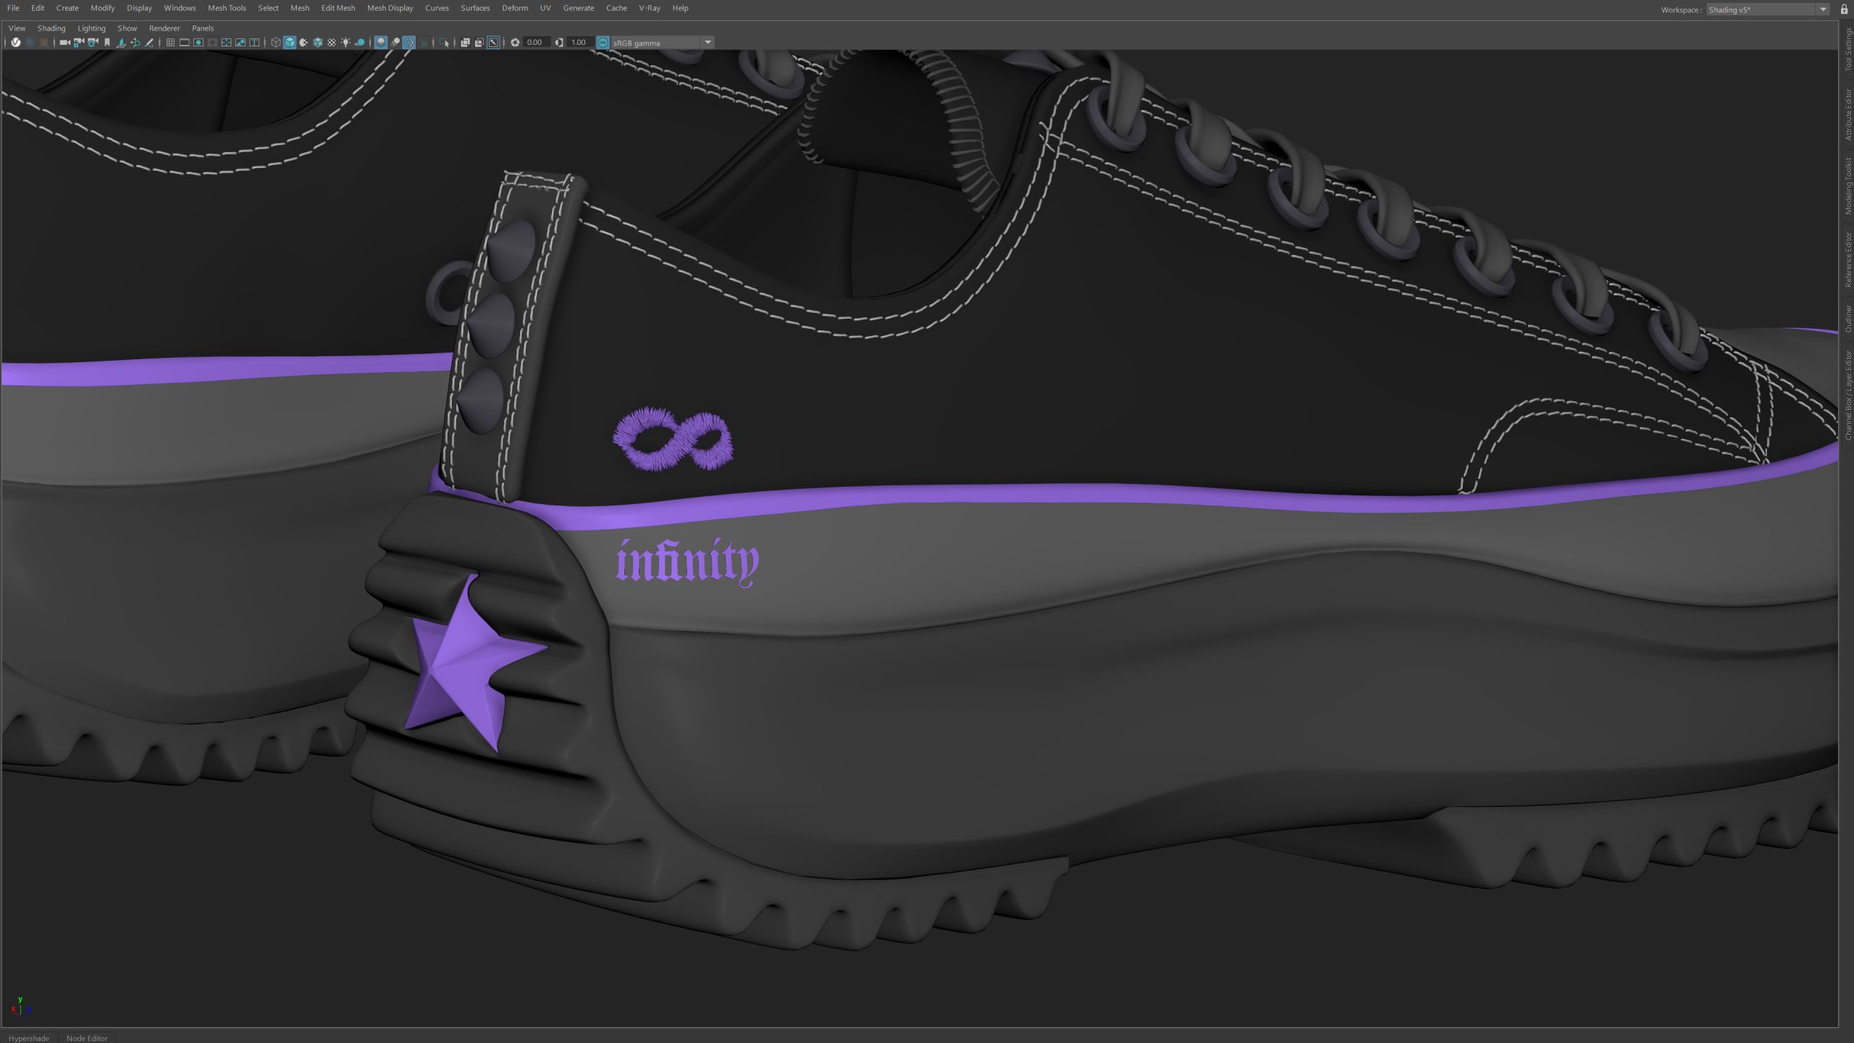Select the Grease Pencil icon
1854x1043 pixels.
click(x=149, y=42)
